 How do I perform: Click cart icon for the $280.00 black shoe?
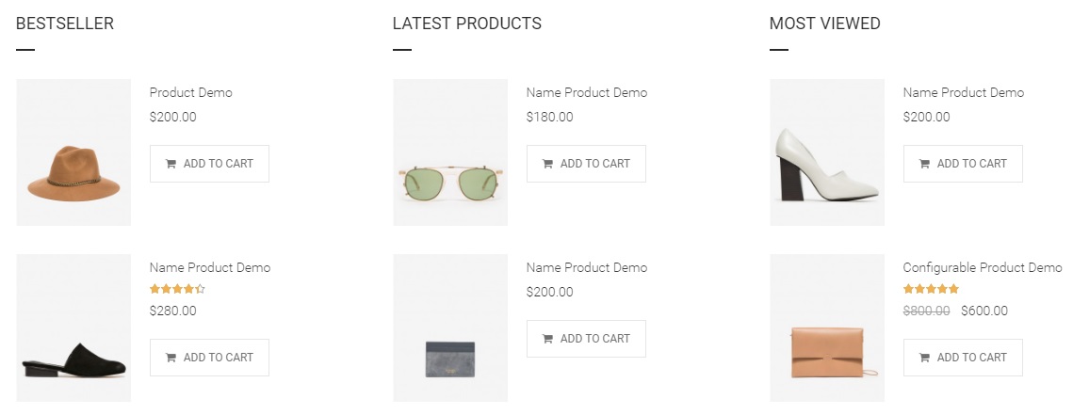(171, 358)
